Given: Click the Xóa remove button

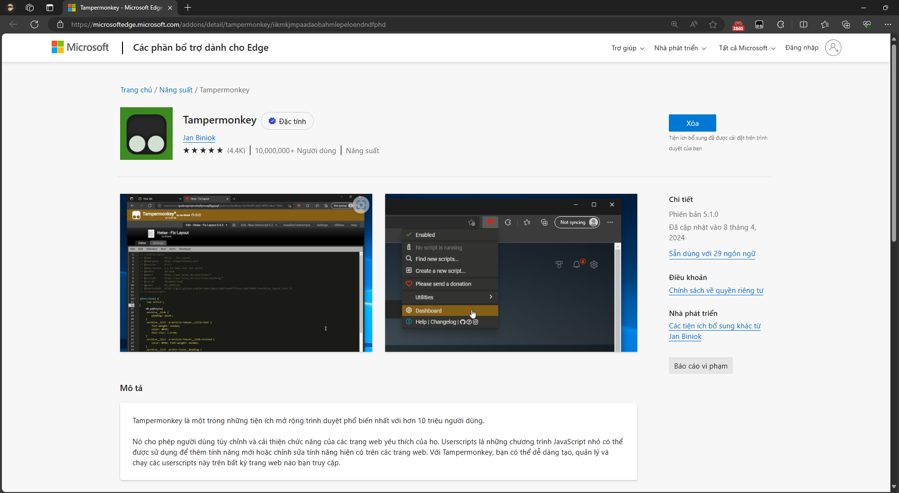Looking at the screenshot, I should click(x=692, y=123).
